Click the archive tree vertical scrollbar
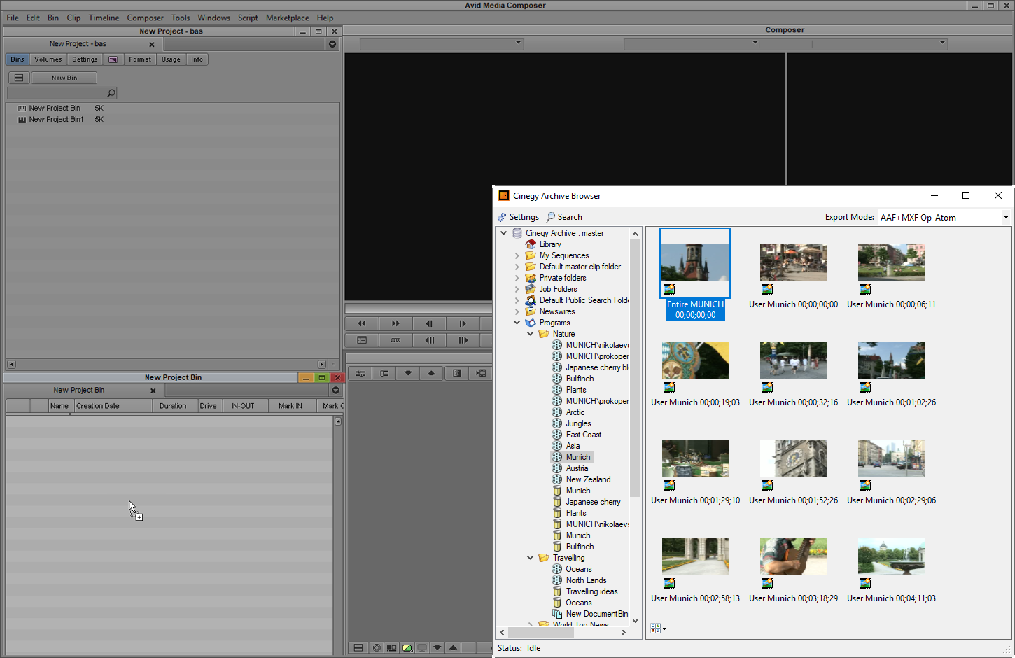Screen dimensions: 1015x658 point(635,367)
